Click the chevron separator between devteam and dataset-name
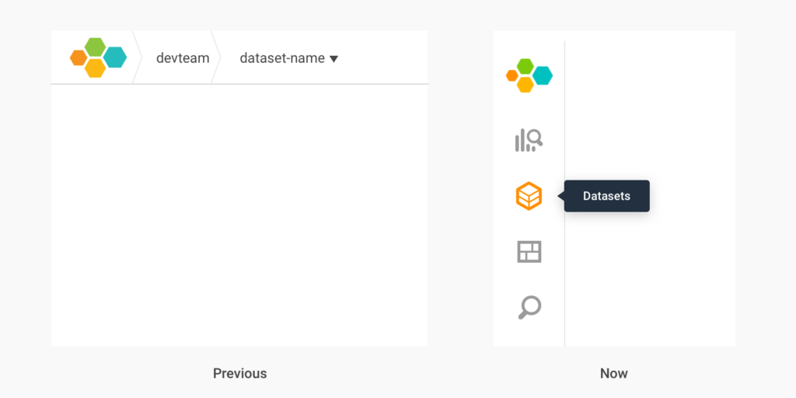Viewport: 796px width, 398px height. pyautogui.click(x=216, y=58)
